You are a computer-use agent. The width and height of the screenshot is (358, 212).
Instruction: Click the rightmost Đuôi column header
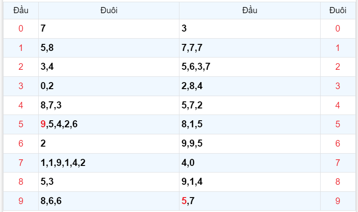point(337,11)
